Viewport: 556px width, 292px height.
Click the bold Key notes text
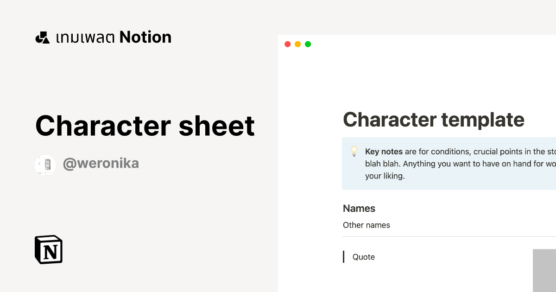click(384, 152)
